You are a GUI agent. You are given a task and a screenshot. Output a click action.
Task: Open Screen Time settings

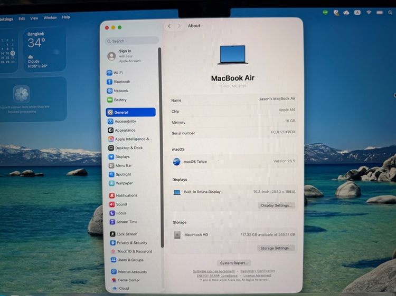tap(124, 222)
